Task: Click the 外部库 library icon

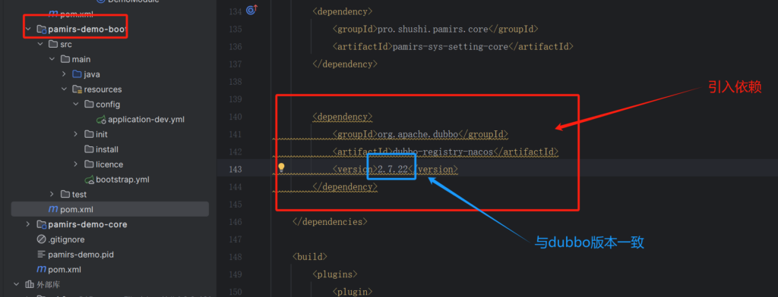Action: point(30,284)
